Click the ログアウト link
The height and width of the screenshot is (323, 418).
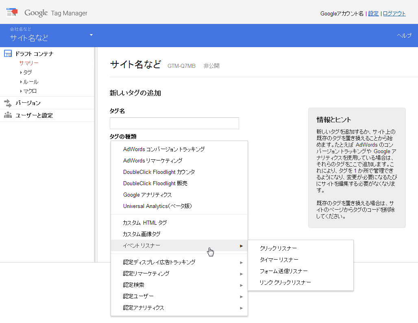click(394, 13)
